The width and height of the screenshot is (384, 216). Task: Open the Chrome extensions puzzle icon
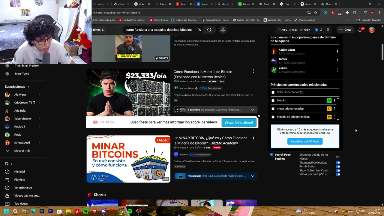[x=355, y=13]
